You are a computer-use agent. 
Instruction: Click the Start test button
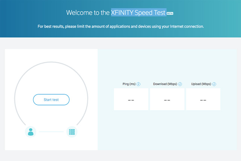51,100
